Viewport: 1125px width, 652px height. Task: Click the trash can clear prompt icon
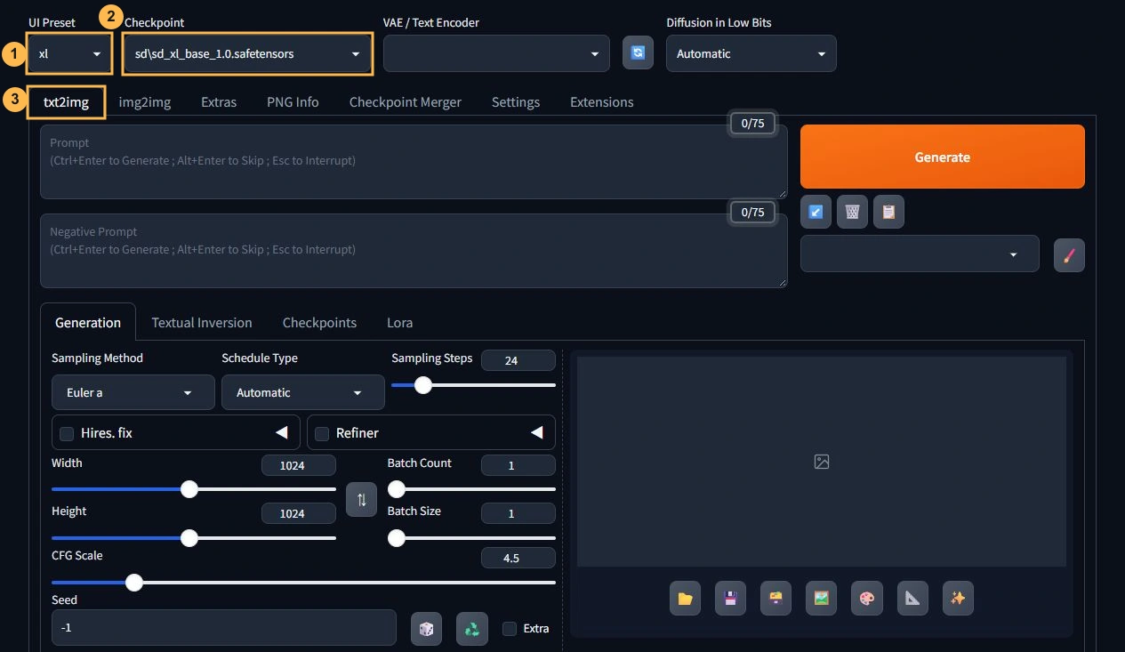pyautogui.click(x=852, y=212)
